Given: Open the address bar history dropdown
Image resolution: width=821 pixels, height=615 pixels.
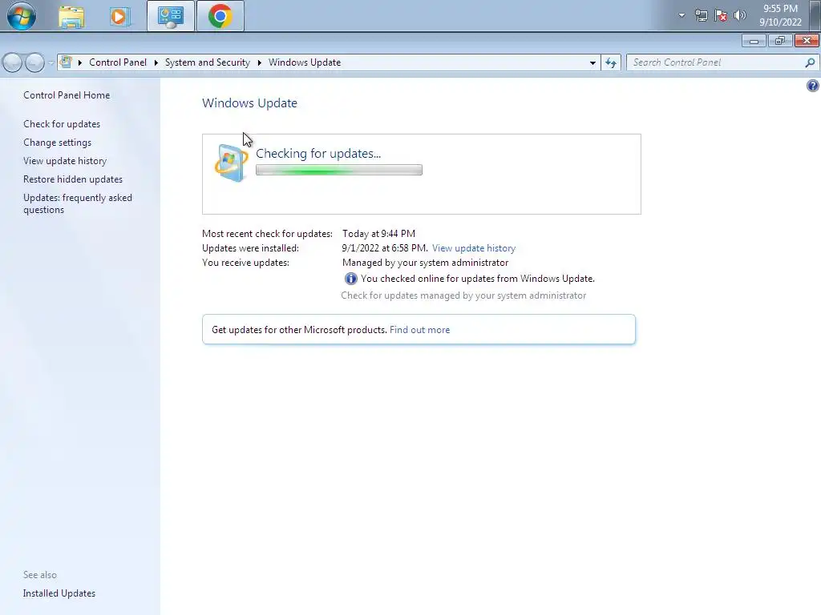Looking at the screenshot, I should pyautogui.click(x=592, y=62).
